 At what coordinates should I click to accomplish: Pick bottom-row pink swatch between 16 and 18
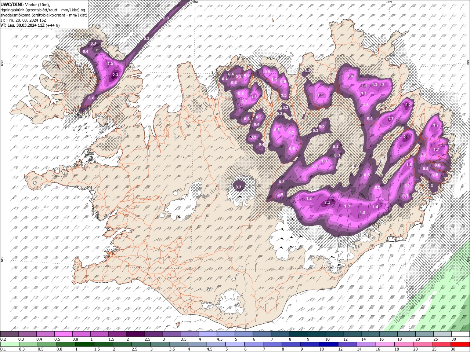click(385, 344)
